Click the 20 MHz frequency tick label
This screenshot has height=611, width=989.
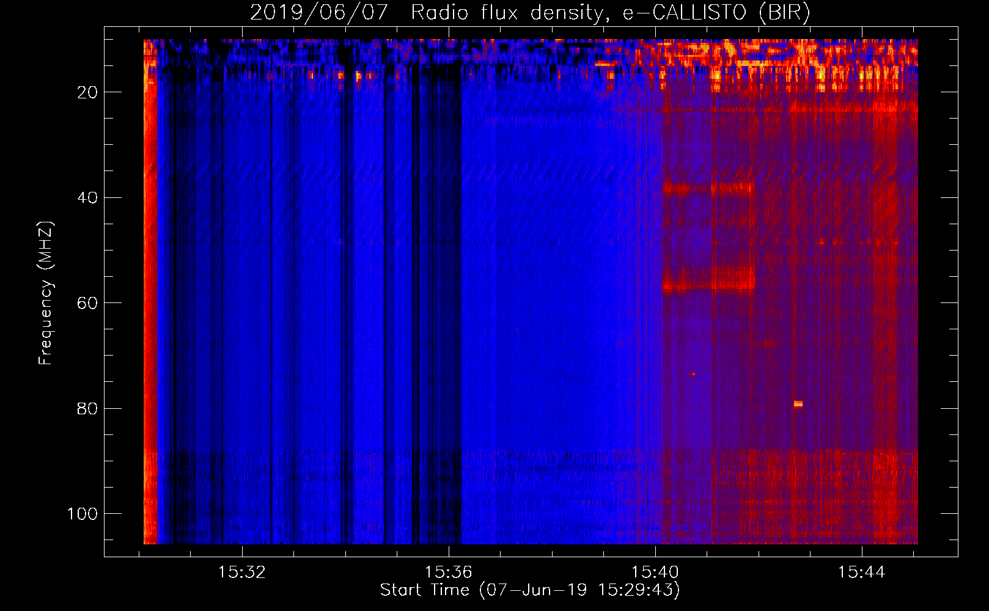tap(87, 92)
